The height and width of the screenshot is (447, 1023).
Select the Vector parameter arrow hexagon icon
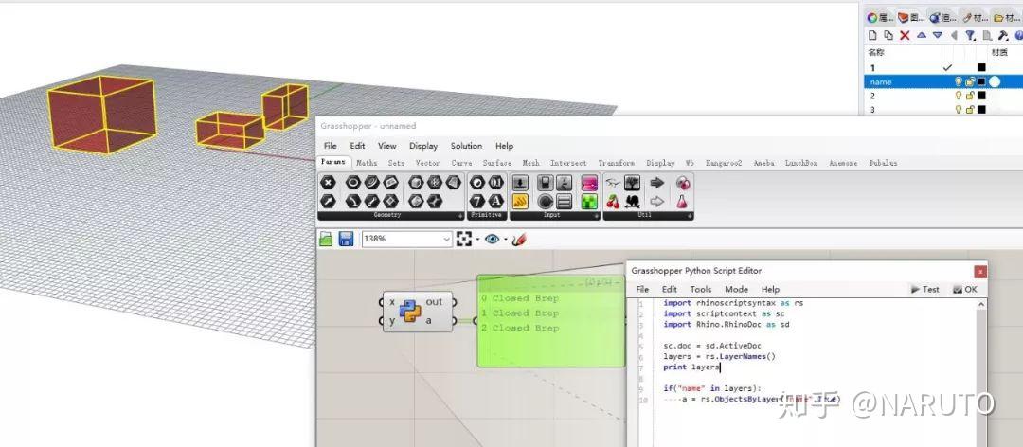click(328, 201)
